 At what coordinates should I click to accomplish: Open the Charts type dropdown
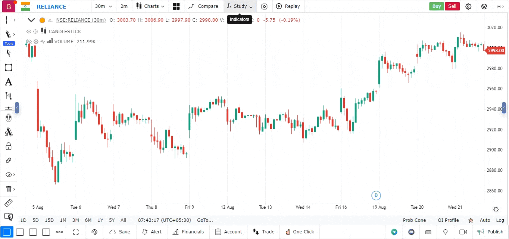150,6
